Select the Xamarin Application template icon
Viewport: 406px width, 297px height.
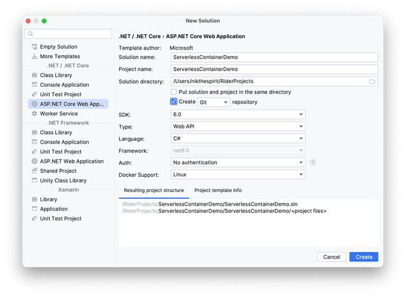pos(34,209)
